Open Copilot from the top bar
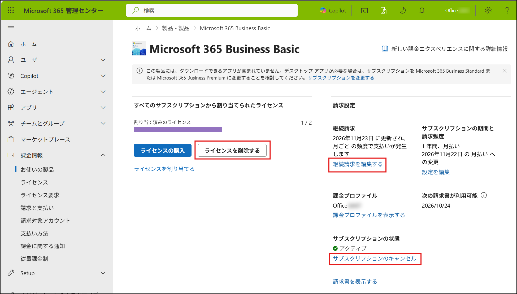 (x=333, y=11)
